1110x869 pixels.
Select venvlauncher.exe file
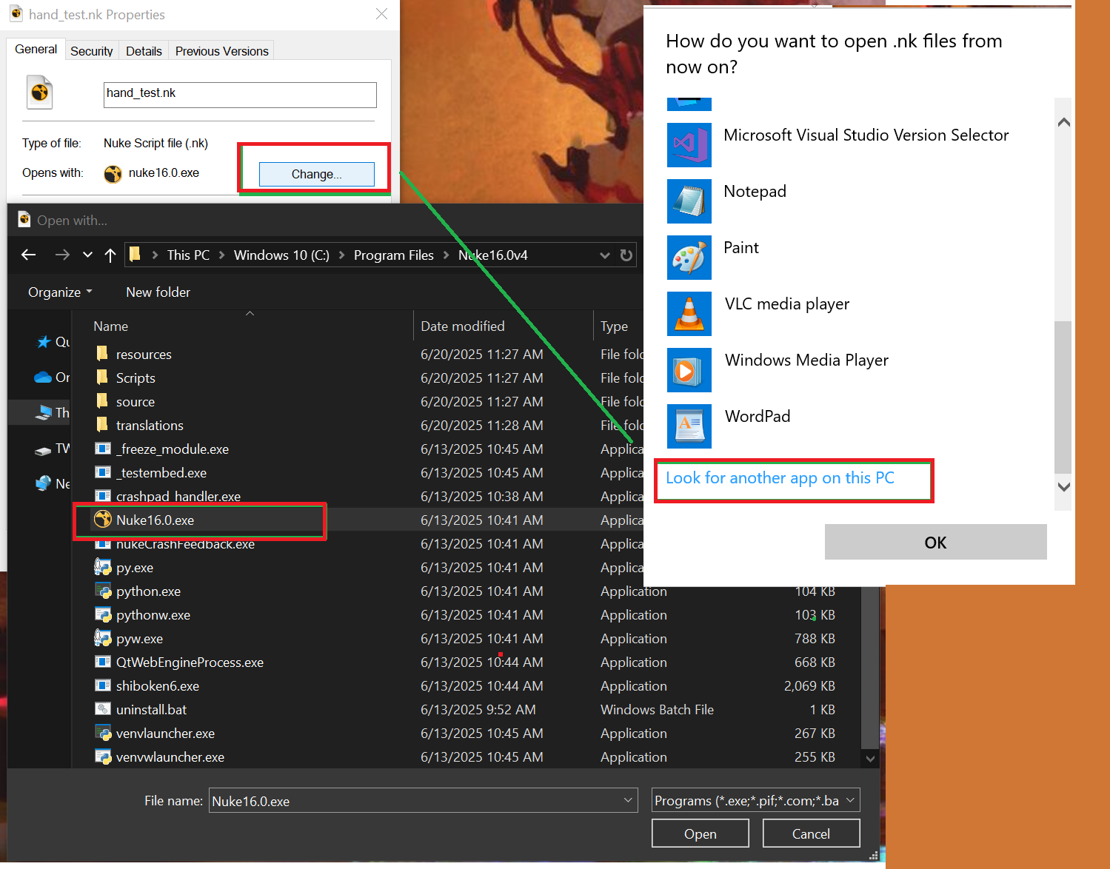(x=165, y=734)
